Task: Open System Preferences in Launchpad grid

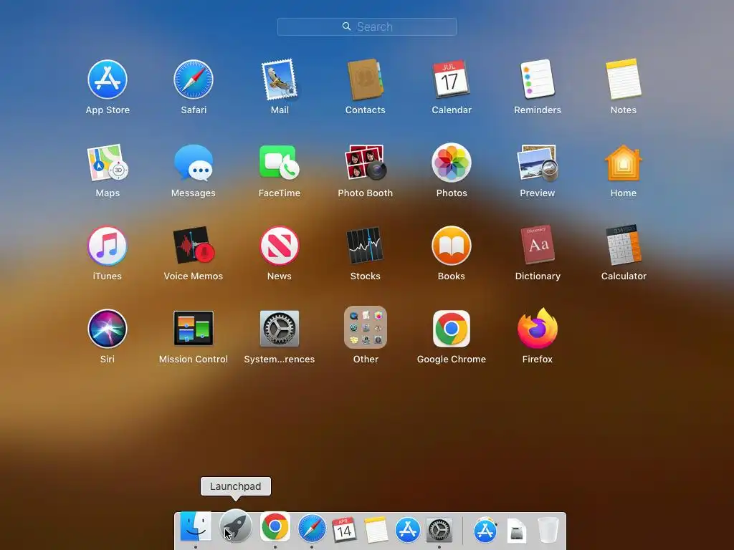Action: coord(280,329)
